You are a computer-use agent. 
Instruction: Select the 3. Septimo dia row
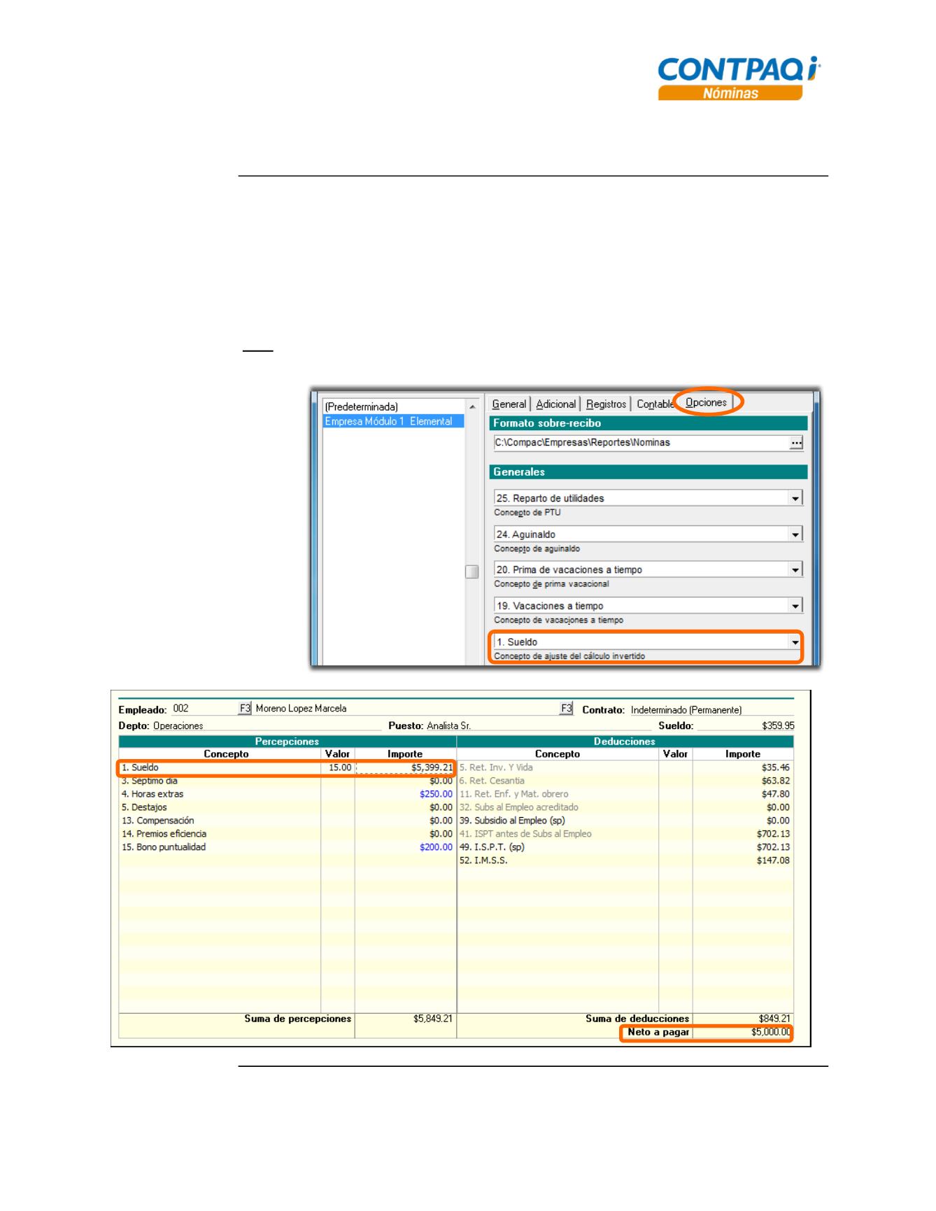(x=287, y=781)
